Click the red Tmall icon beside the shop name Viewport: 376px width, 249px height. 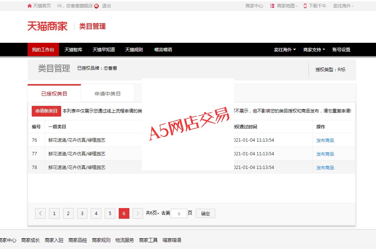tap(96, 6)
